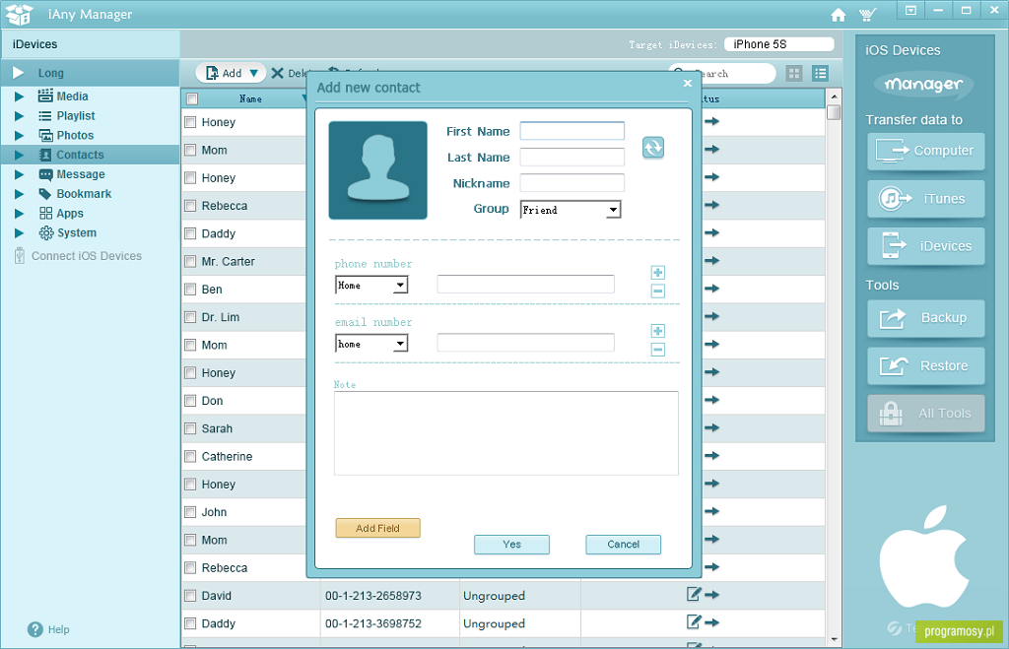
Task: Open the title bar options menu icon
Action: click(x=910, y=10)
